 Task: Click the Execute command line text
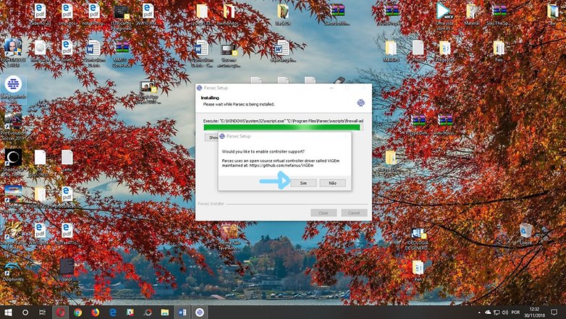click(x=283, y=121)
